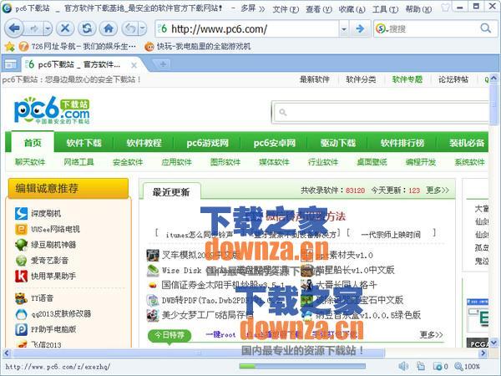This screenshot has width=501, height=376.
Task: Click 更多>> in the 最近更新 header
Action: click(437, 191)
